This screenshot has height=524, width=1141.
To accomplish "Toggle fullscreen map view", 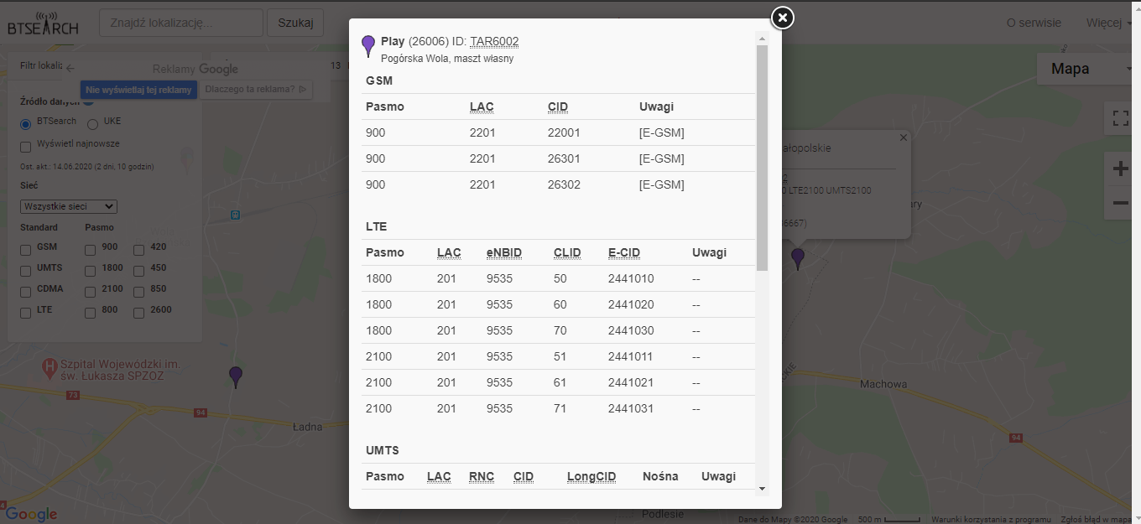I will 1121,118.
